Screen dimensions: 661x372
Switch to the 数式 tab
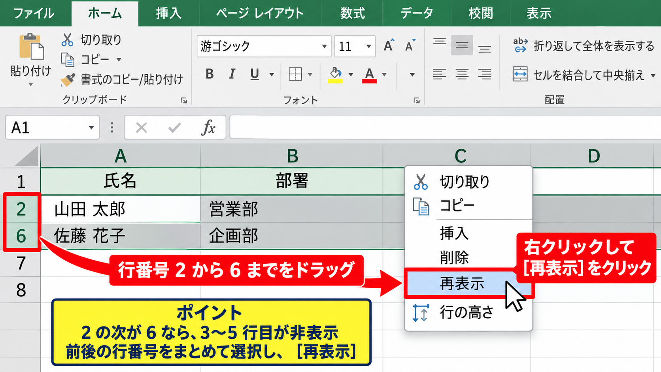tap(353, 13)
